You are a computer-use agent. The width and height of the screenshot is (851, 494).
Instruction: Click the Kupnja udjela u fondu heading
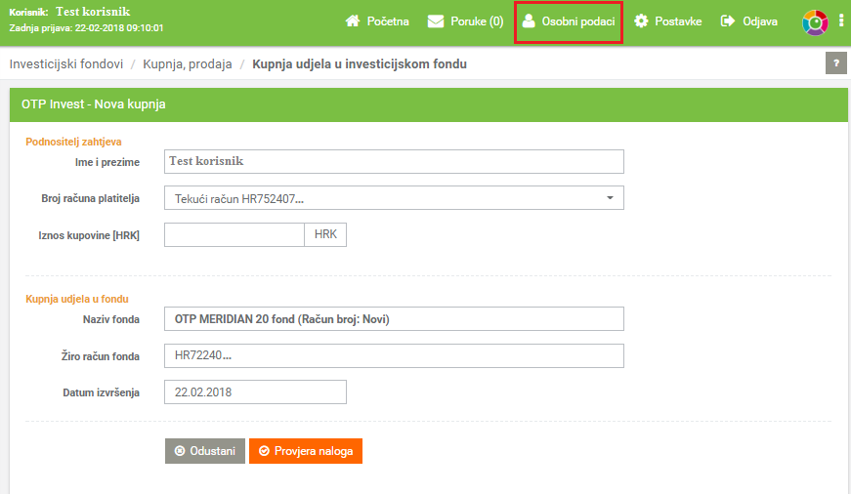coord(77,299)
